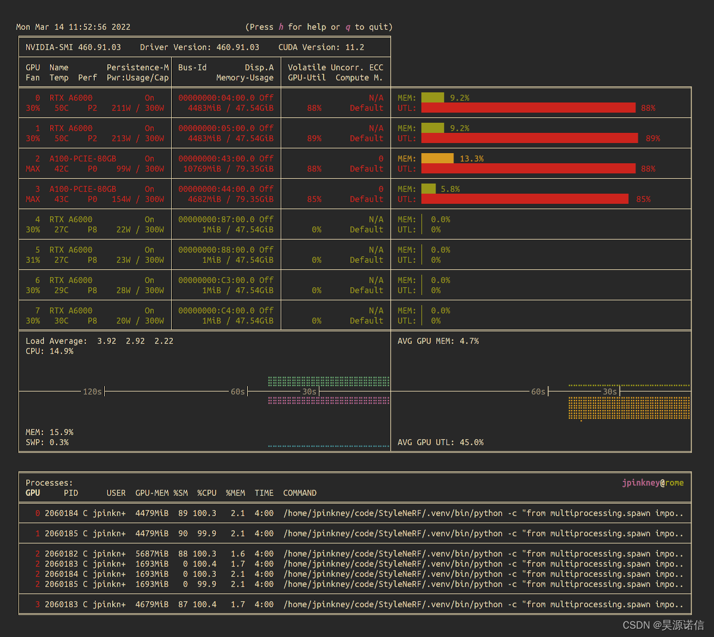Viewport: 714px width, 637px height.
Task: Click bus ID 00000000:04:00.0
Action: pos(216,98)
